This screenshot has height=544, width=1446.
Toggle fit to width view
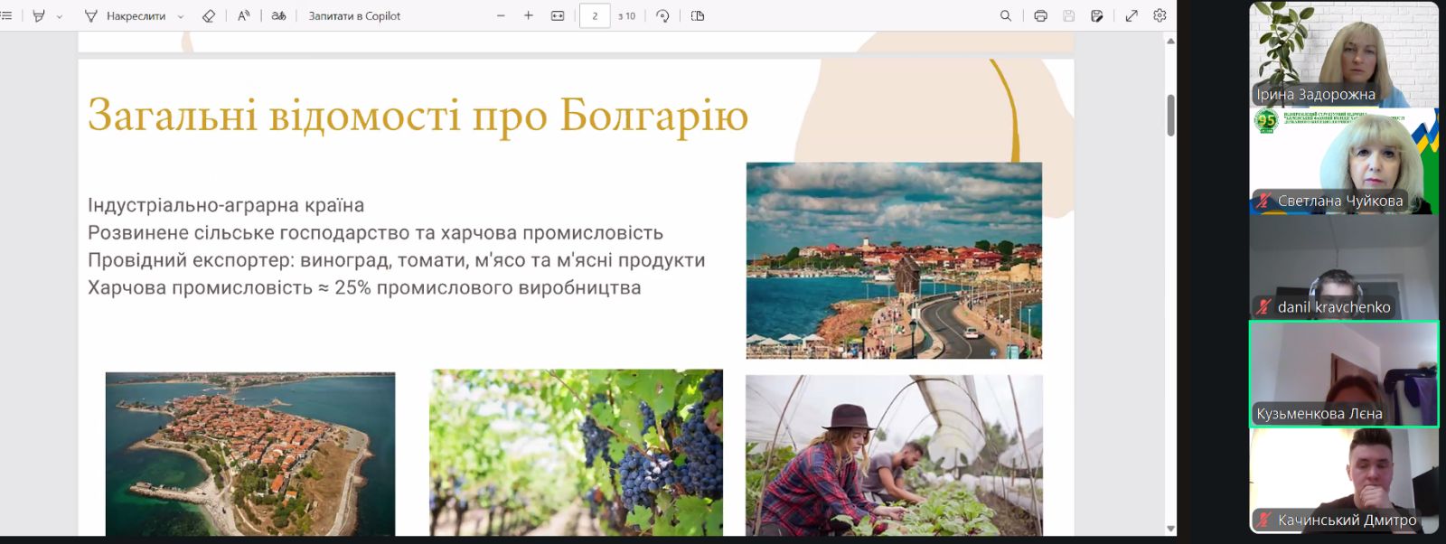(558, 15)
